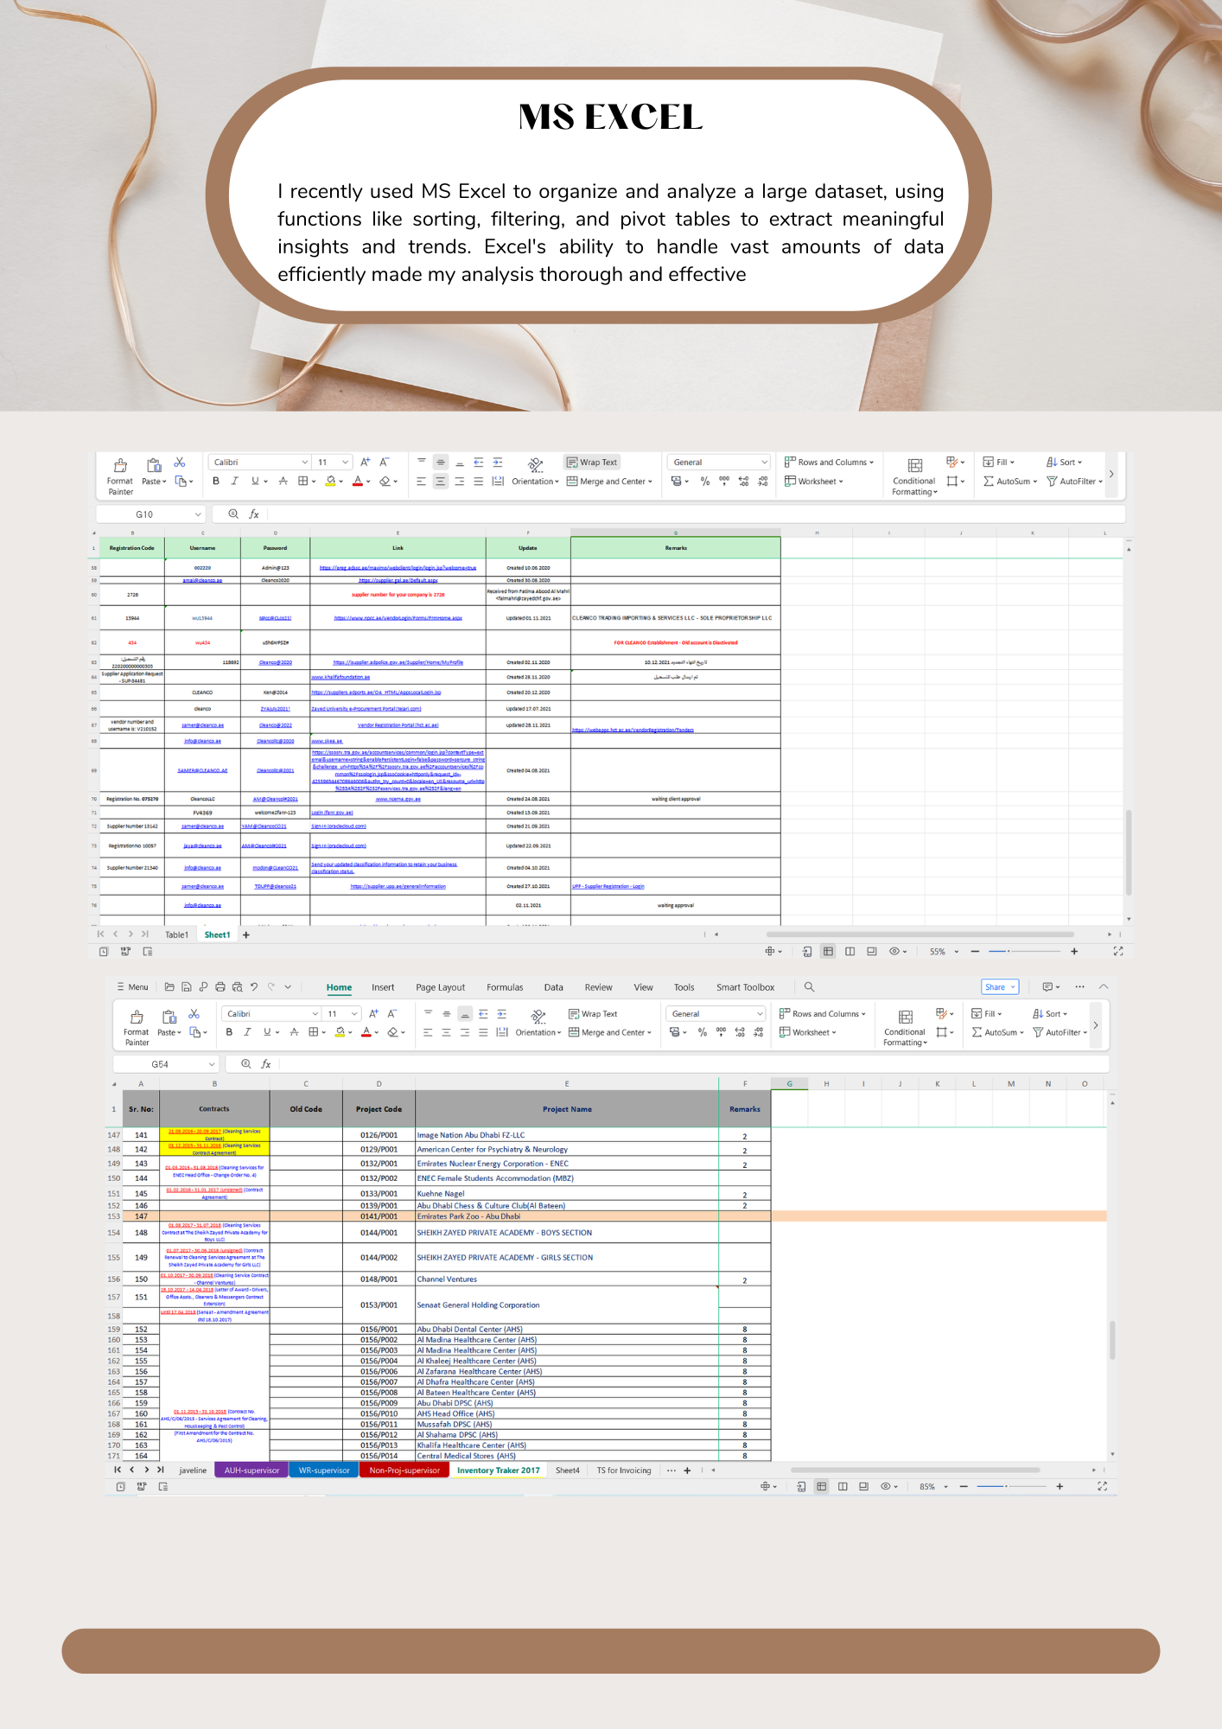1222x1729 pixels.
Task: Select the Project Name header cell
Action: [x=567, y=1109]
